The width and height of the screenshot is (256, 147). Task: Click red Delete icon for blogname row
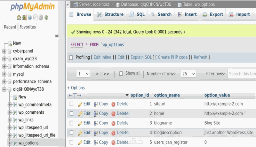pyautogui.click(x=113, y=123)
